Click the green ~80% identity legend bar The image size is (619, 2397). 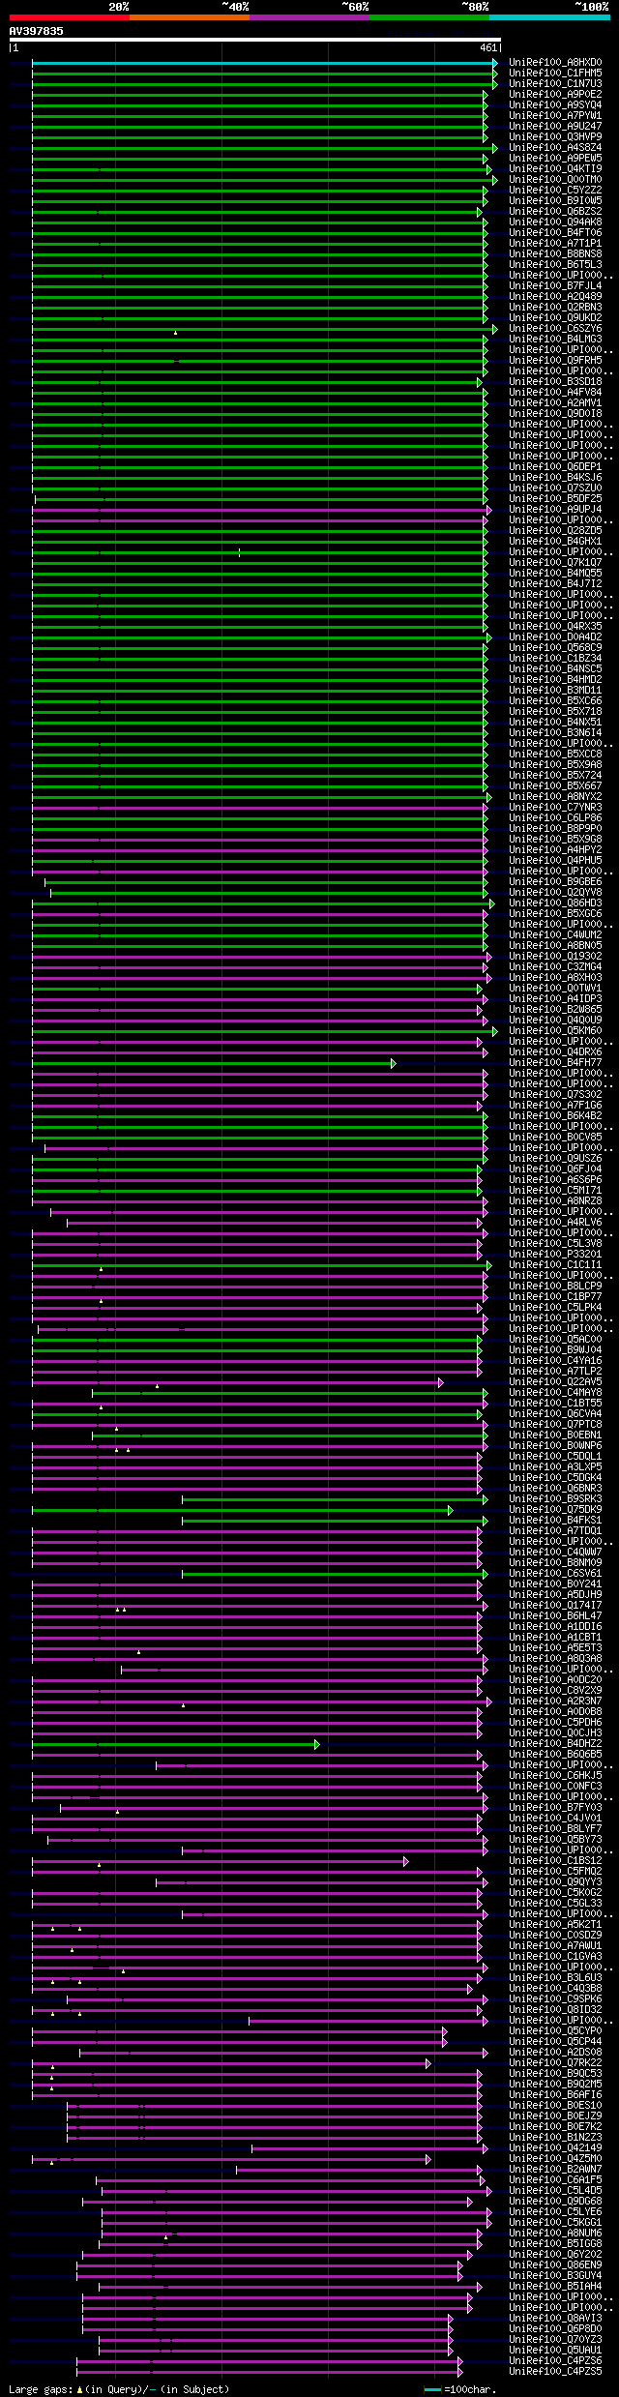(428, 17)
